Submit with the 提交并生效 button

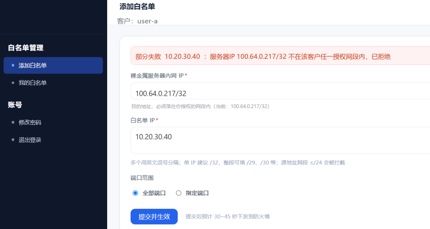point(154,217)
